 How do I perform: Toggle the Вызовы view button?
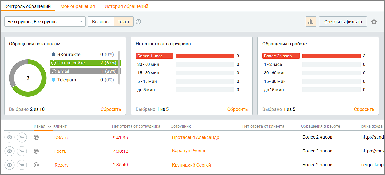101,22
